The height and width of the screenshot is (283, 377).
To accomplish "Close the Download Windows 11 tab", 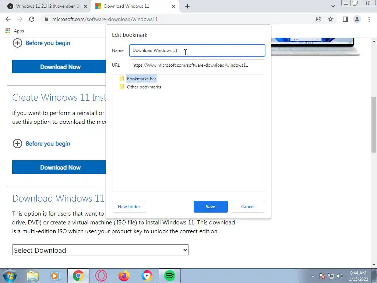I will (x=173, y=6).
